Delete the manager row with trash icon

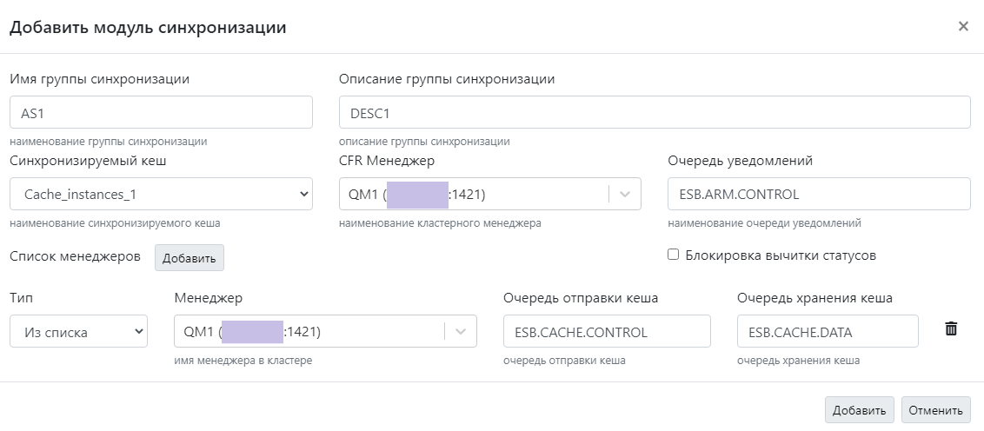(x=951, y=329)
